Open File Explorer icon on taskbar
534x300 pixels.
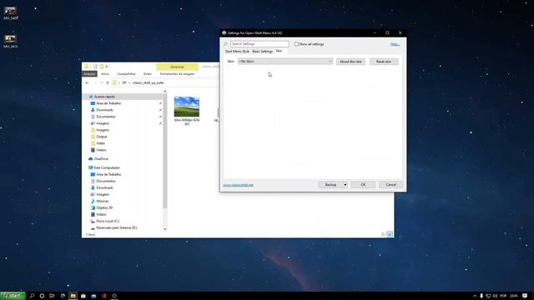point(73,296)
